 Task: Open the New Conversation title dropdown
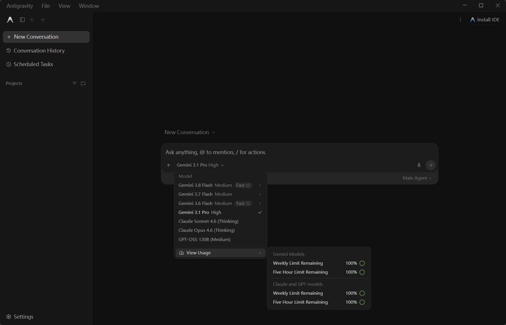pos(190,132)
